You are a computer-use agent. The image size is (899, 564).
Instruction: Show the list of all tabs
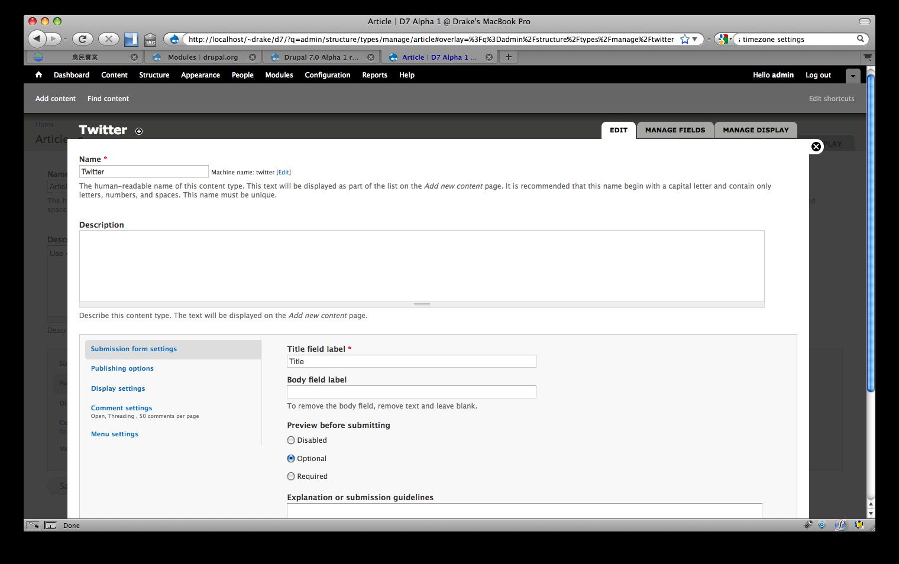click(x=868, y=57)
